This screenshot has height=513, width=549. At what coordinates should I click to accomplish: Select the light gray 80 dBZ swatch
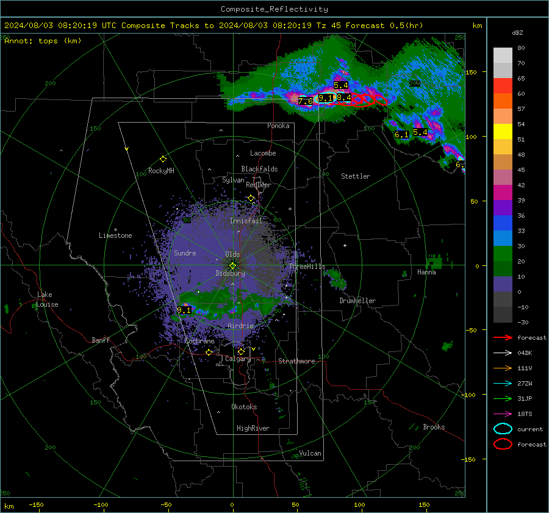(503, 56)
